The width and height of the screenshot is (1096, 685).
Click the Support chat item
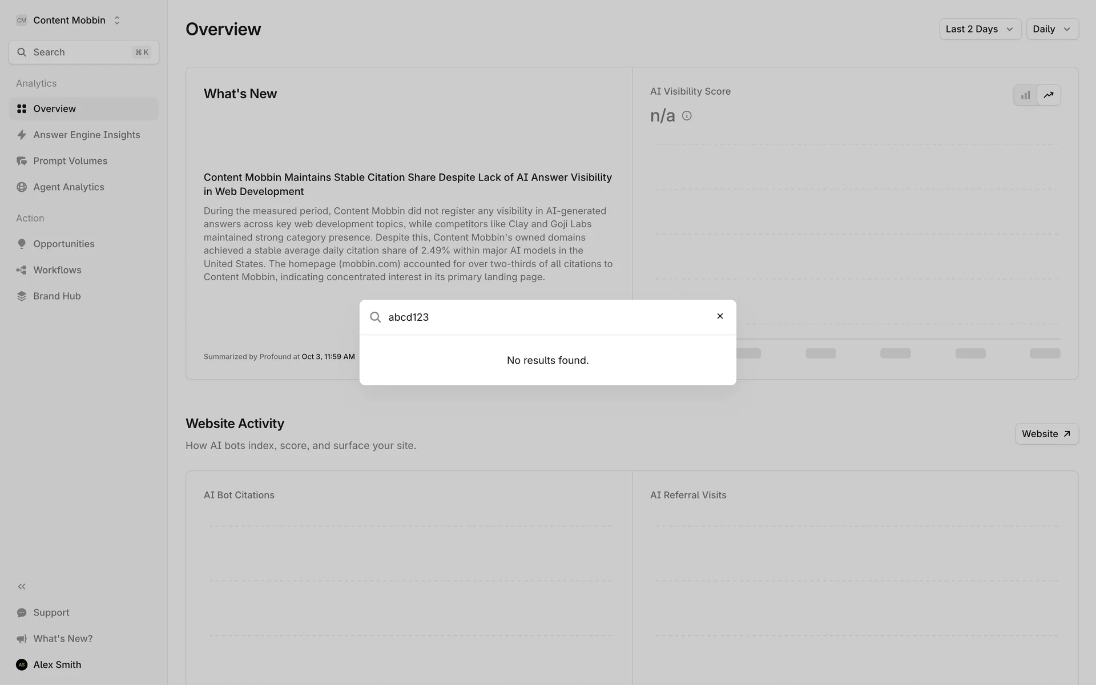(51, 613)
